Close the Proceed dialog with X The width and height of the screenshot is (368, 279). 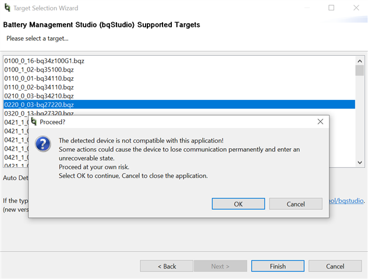320,122
